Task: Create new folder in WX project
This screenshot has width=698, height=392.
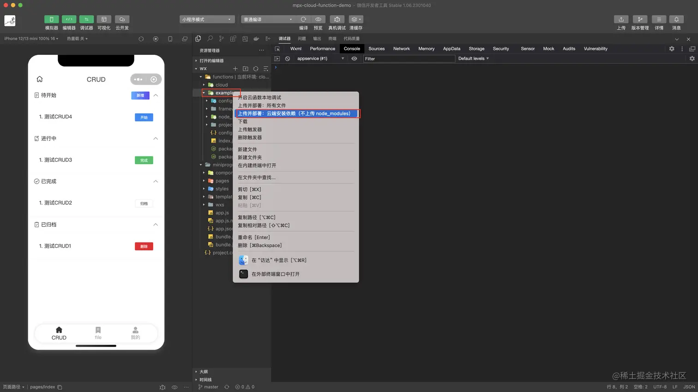Action: [246, 69]
